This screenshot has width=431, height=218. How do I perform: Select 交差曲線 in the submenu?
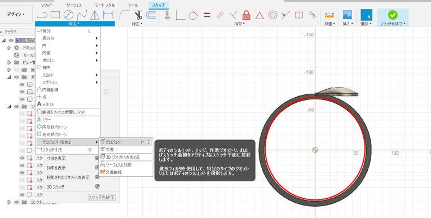125,172
